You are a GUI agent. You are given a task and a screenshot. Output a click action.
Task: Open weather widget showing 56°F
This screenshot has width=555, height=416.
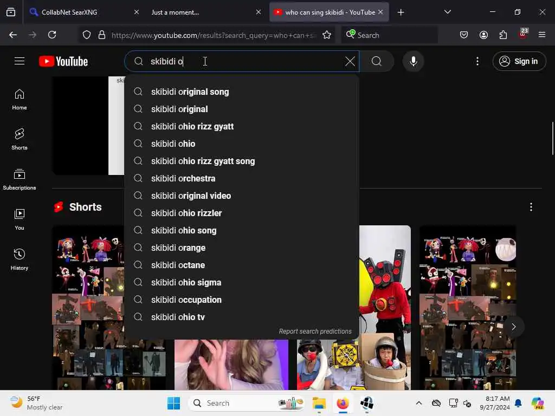(36, 403)
